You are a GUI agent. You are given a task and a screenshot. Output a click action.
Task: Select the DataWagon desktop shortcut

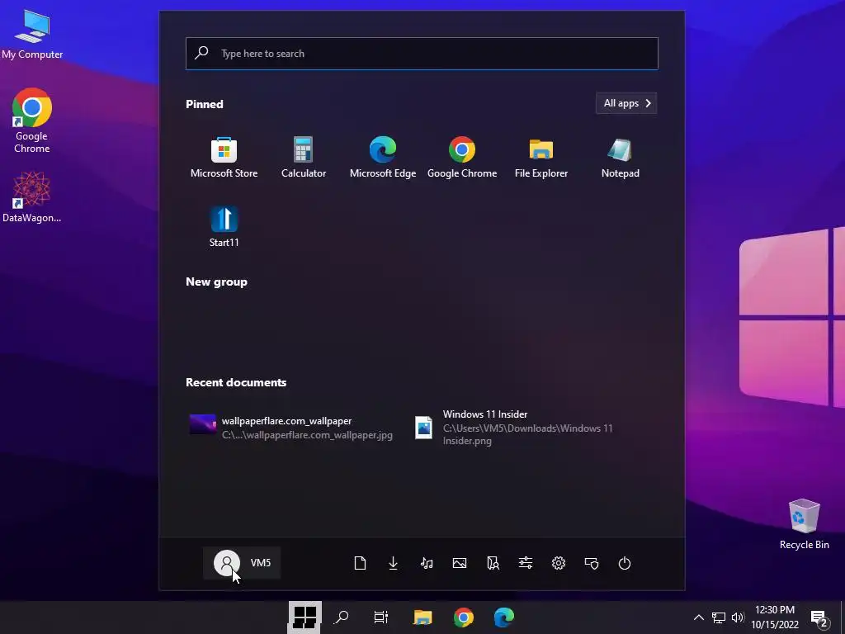[32, 196]
